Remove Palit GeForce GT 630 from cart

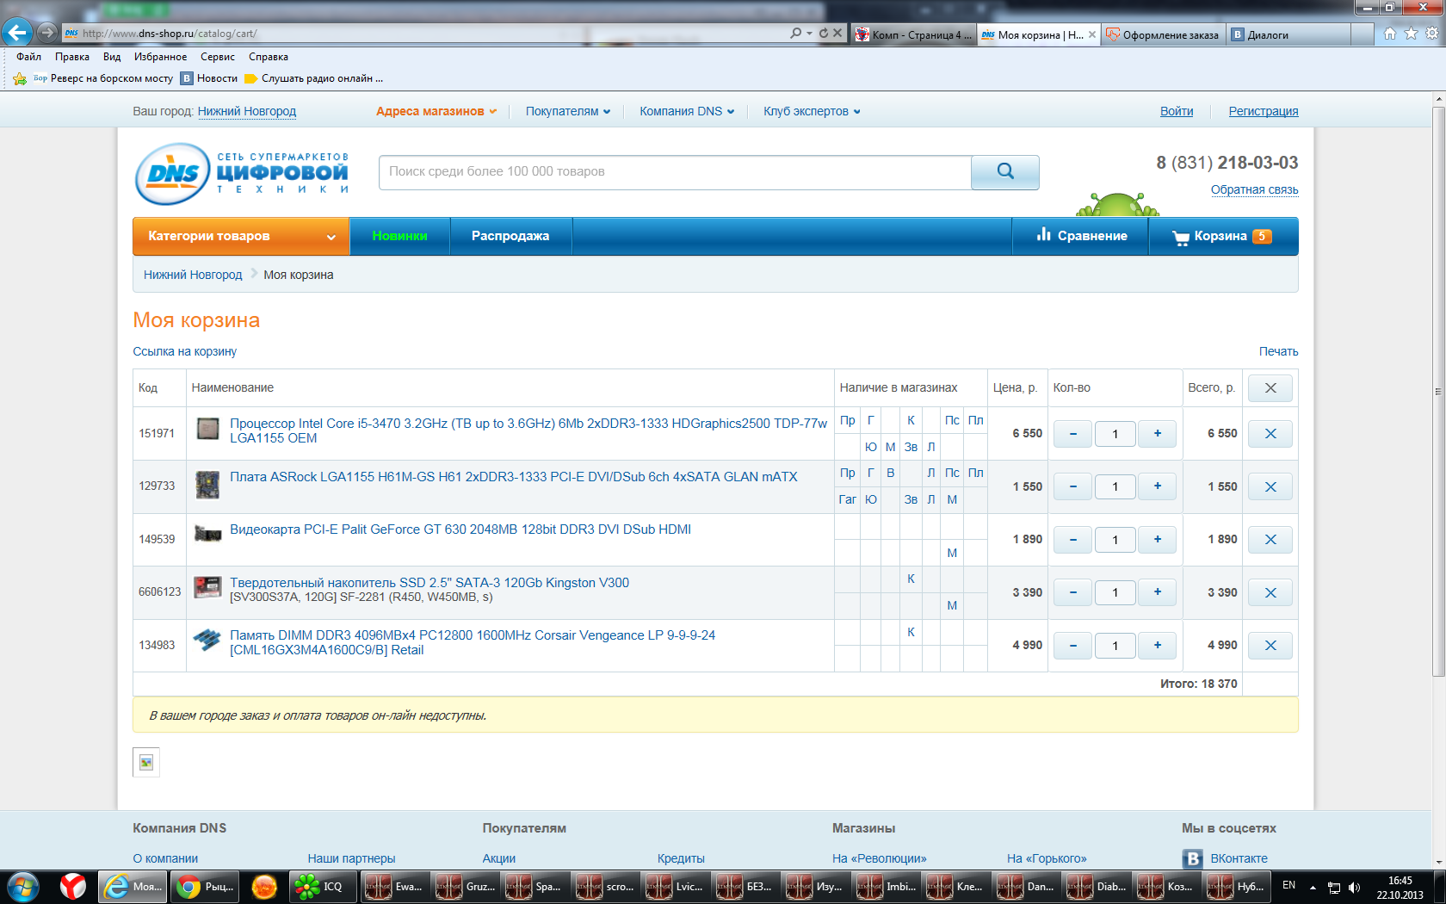click(x=1270, y=540)
